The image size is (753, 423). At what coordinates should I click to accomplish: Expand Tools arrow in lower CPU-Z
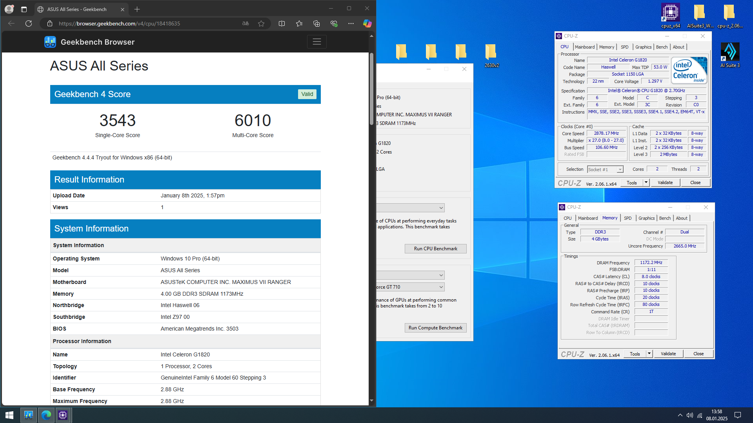click(649, 354)
